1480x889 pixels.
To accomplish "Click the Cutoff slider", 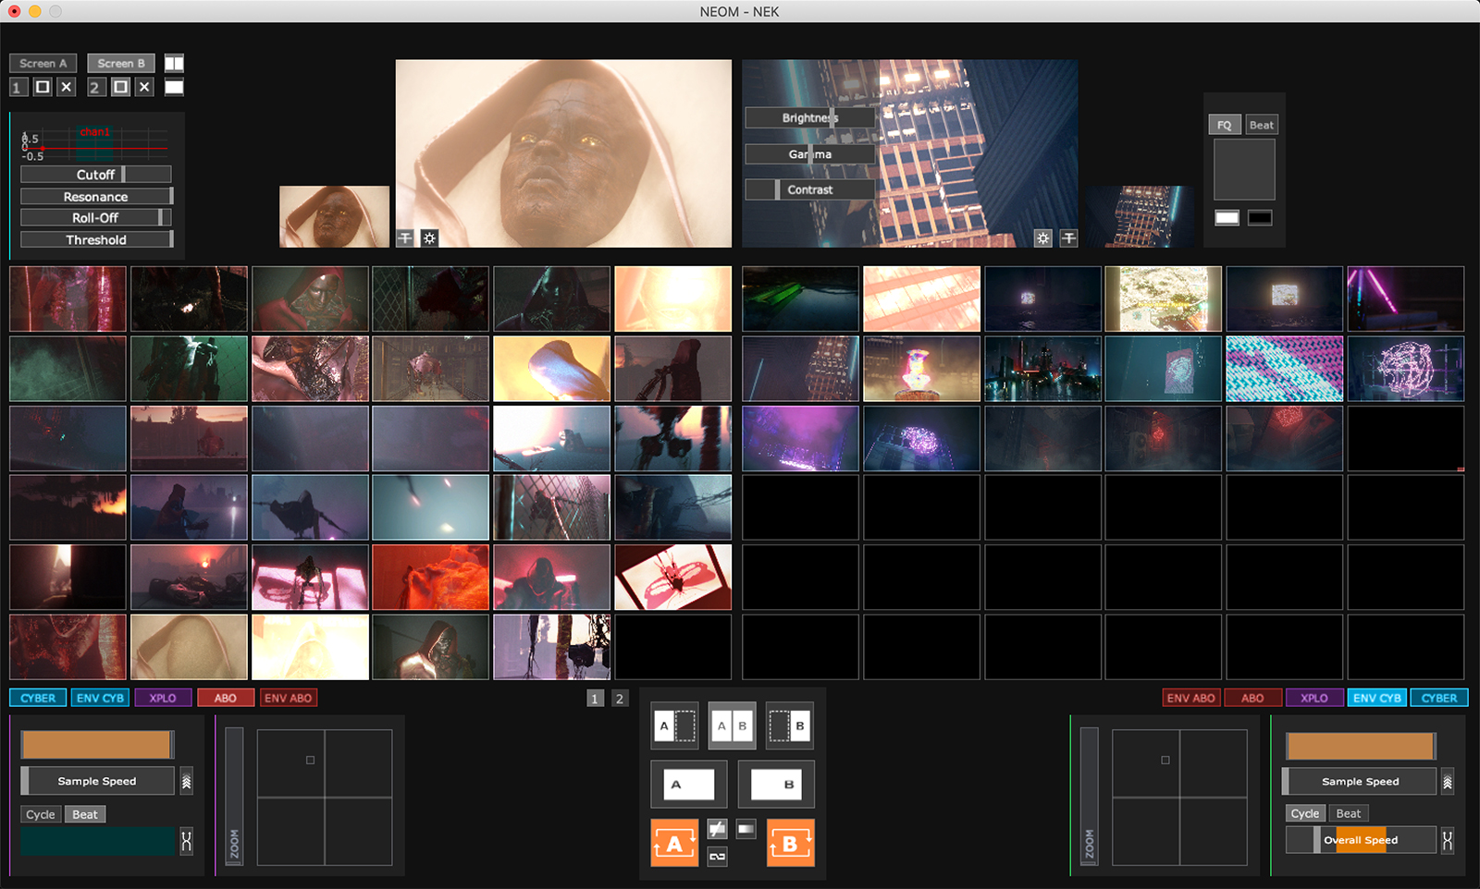I will [x=95, y=175].
